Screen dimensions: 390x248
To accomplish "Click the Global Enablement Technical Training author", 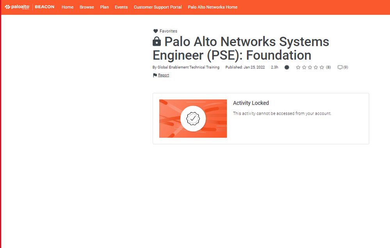I will pyautogui.click(x=188, y=67).
